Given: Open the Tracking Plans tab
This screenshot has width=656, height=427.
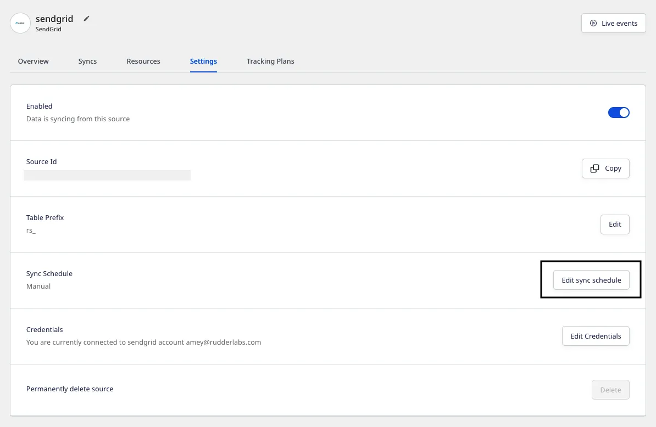Looking at the screenshot, I should point(270,61).
